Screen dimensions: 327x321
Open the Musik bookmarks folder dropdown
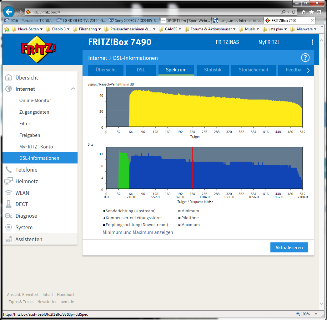click(249, 29)
